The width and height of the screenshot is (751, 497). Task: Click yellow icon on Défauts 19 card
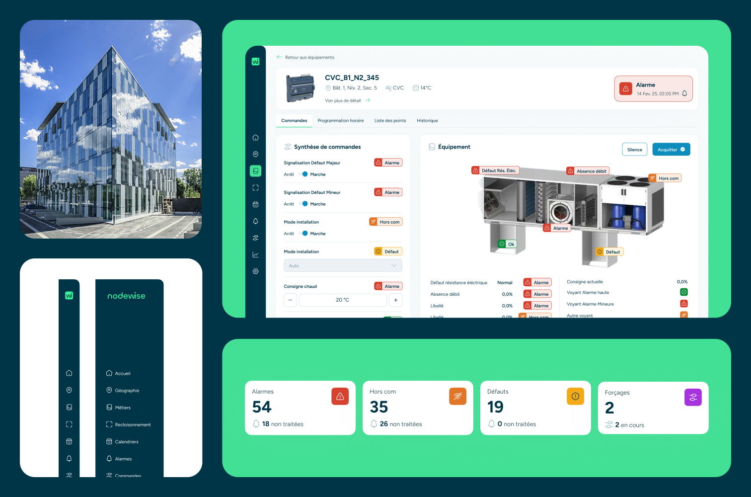pos(575,396)
